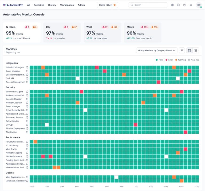The image size is (205, 191).
Task: Click info icon next to SolarWinds Agent
Action: coord(27,92)
